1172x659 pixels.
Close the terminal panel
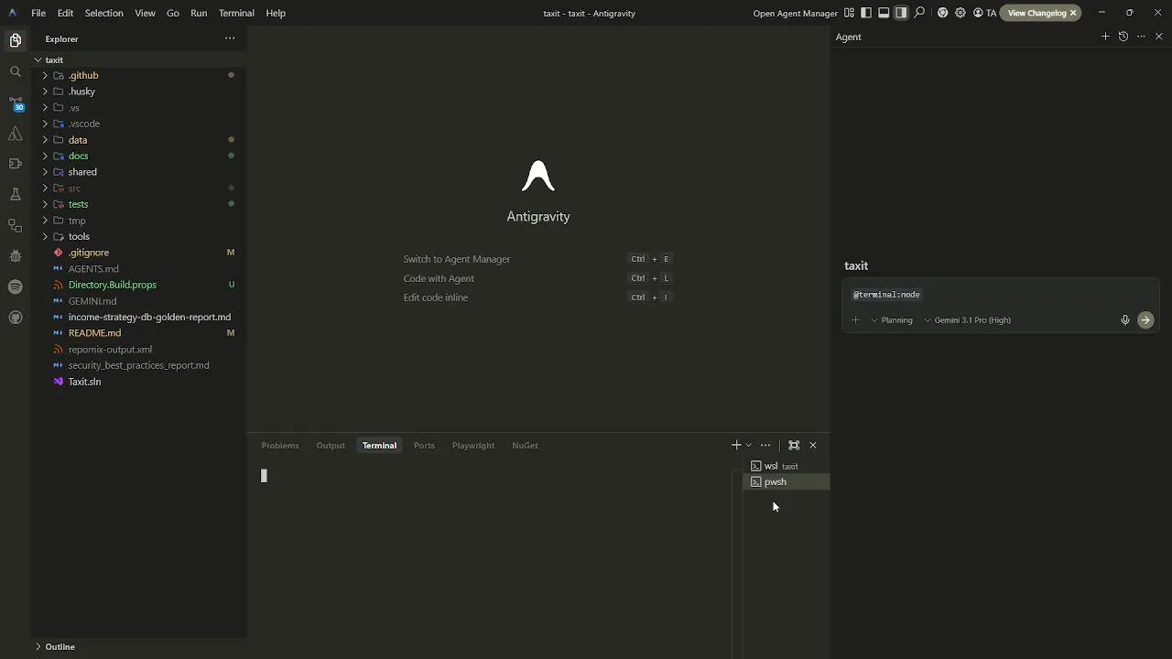coord(813,445)
